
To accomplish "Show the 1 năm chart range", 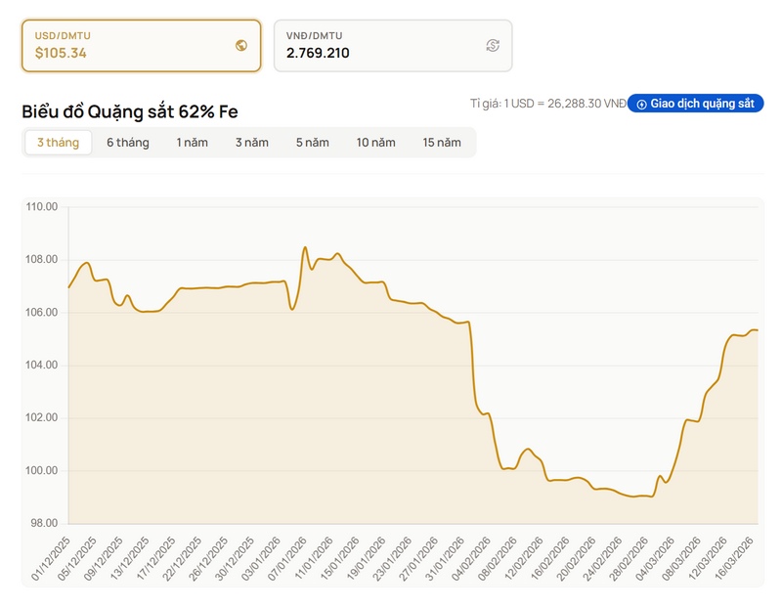I will (192, 143).
